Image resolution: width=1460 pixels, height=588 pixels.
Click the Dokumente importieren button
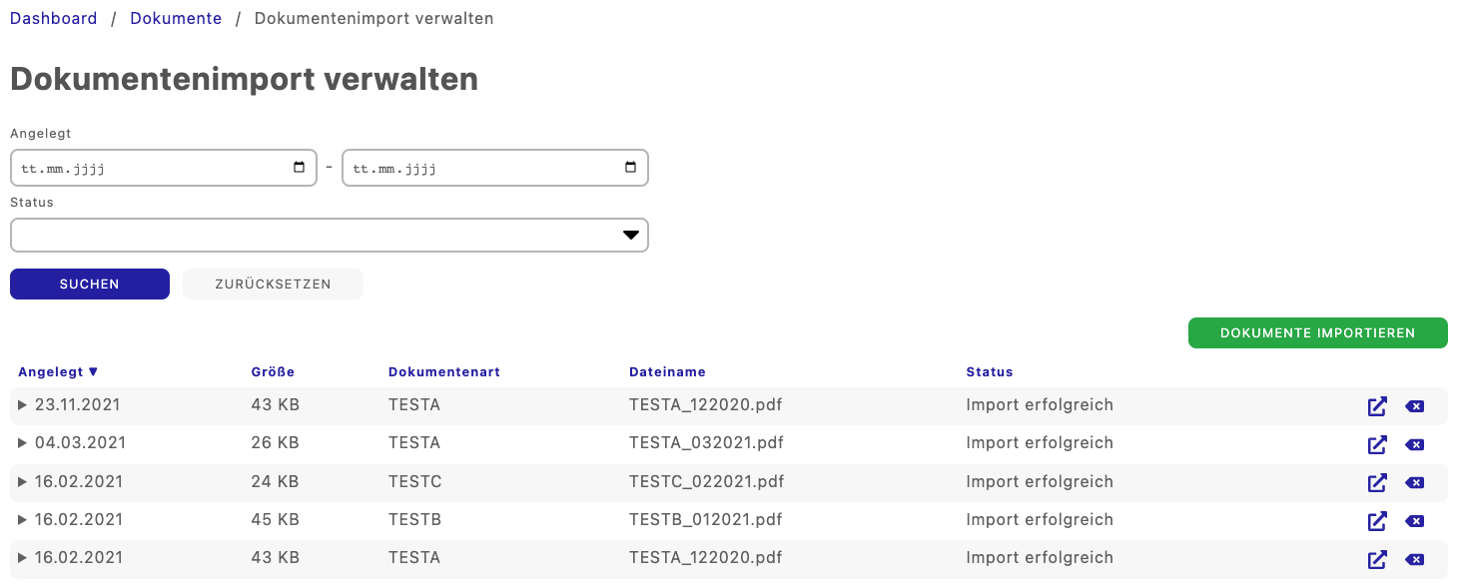(x=1317, y=333)
